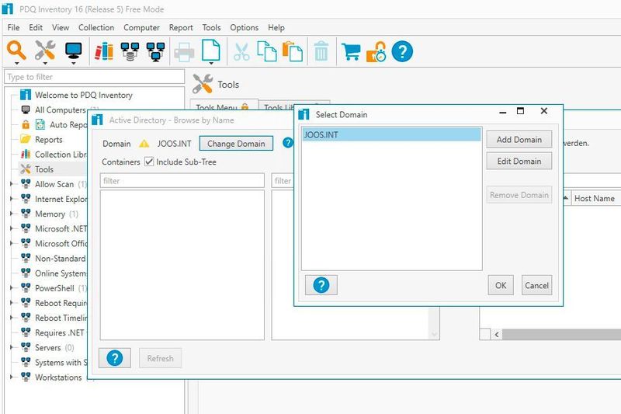This screenshot has width=621, height=414.
Task: Open the Report menu
Action: tap(181, 28)
